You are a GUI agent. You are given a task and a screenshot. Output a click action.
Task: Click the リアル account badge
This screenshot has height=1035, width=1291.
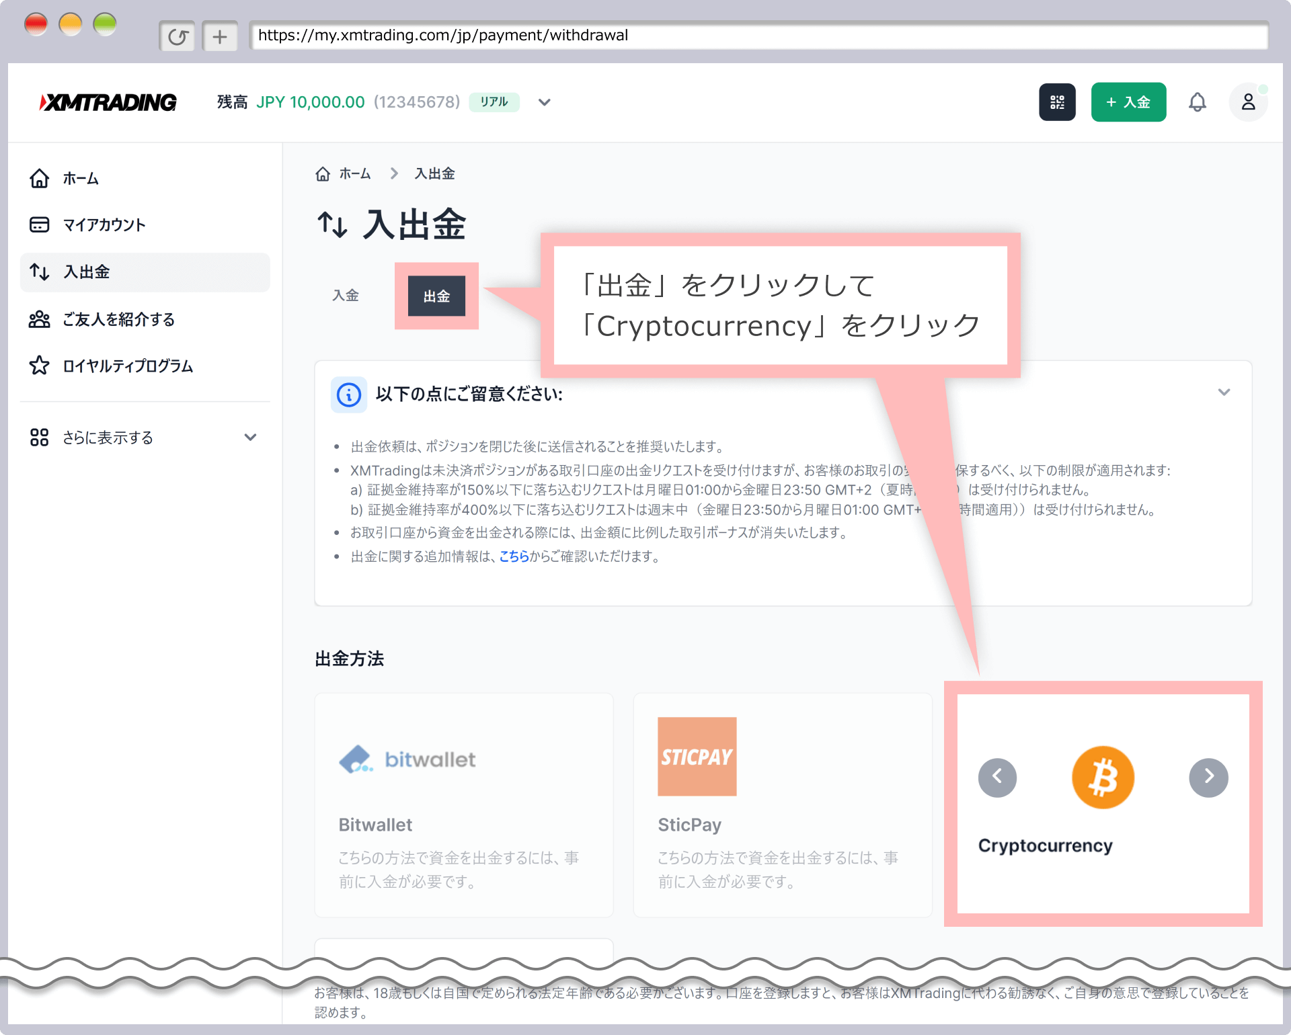tap(494, 102)
